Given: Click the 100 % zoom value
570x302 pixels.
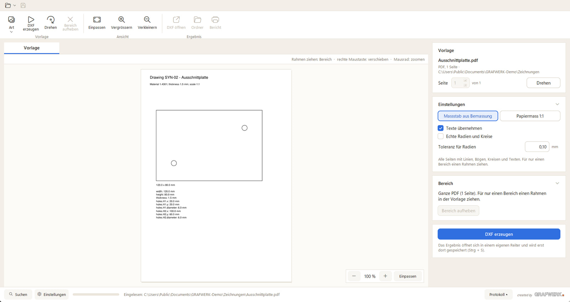Looking at the screenshot, I should tap(370, 276).
